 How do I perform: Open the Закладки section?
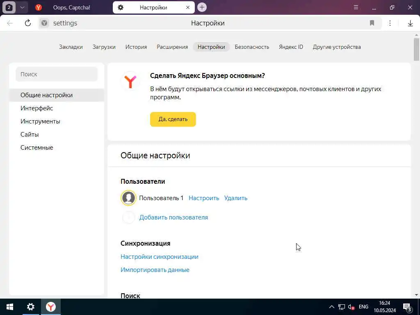pyautogui.click(x=71, y=47)
